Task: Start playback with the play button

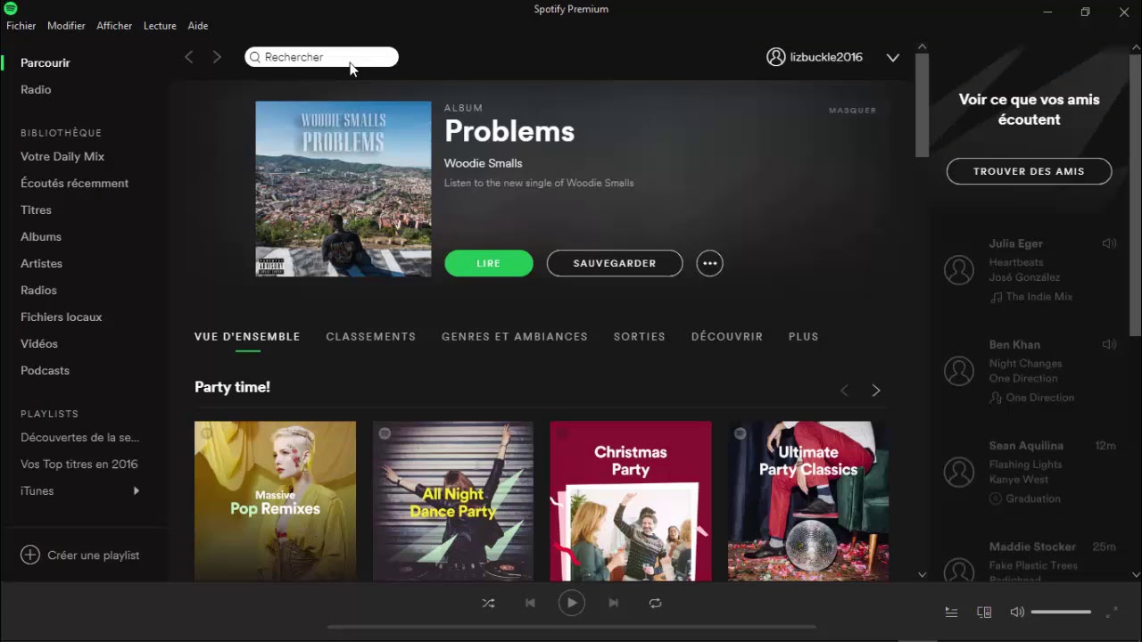Action: [x=572, y=603]
